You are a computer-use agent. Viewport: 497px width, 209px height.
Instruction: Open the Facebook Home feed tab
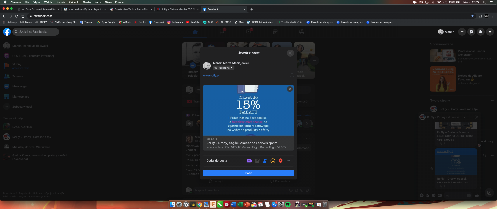[x=195, y=32]
